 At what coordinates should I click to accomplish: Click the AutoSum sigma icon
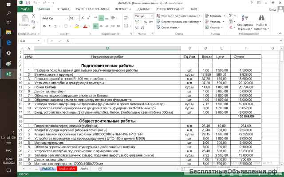pyautogui.click(x=231, y=16)
